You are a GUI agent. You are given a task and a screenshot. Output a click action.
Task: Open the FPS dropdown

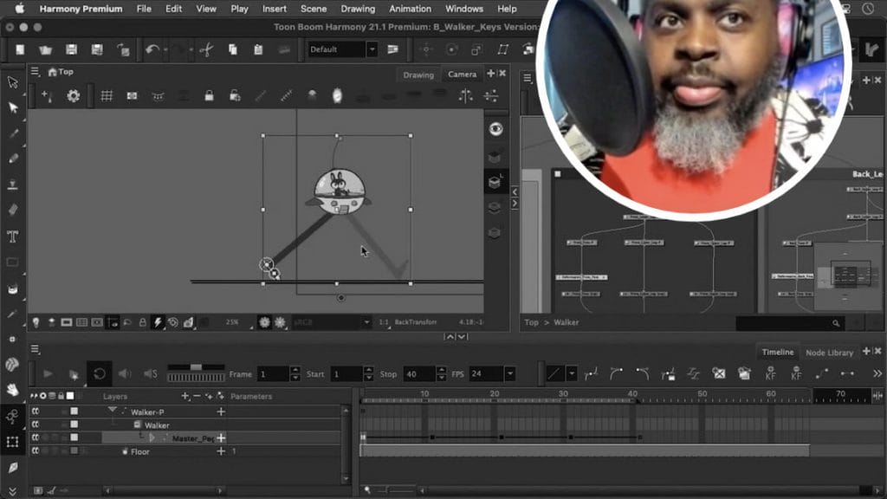509,374
